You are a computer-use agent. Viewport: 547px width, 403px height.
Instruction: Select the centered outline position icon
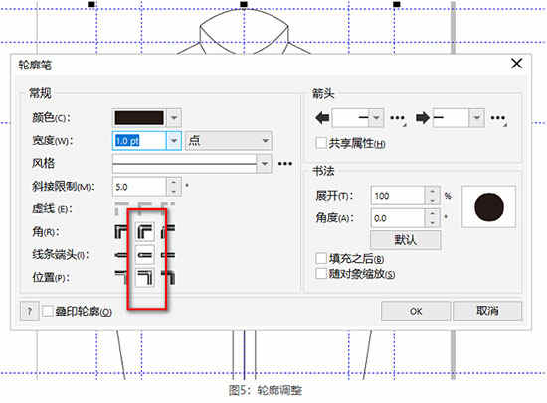145,278
